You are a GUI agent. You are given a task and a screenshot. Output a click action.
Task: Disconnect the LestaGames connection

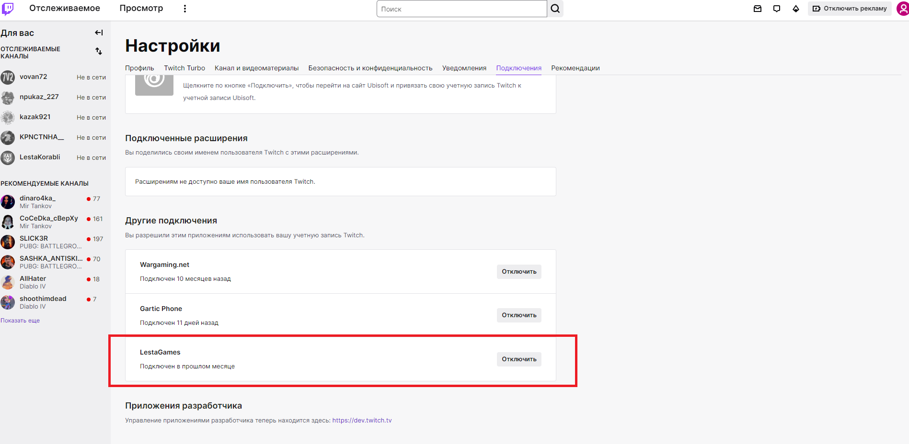[519, 359]
